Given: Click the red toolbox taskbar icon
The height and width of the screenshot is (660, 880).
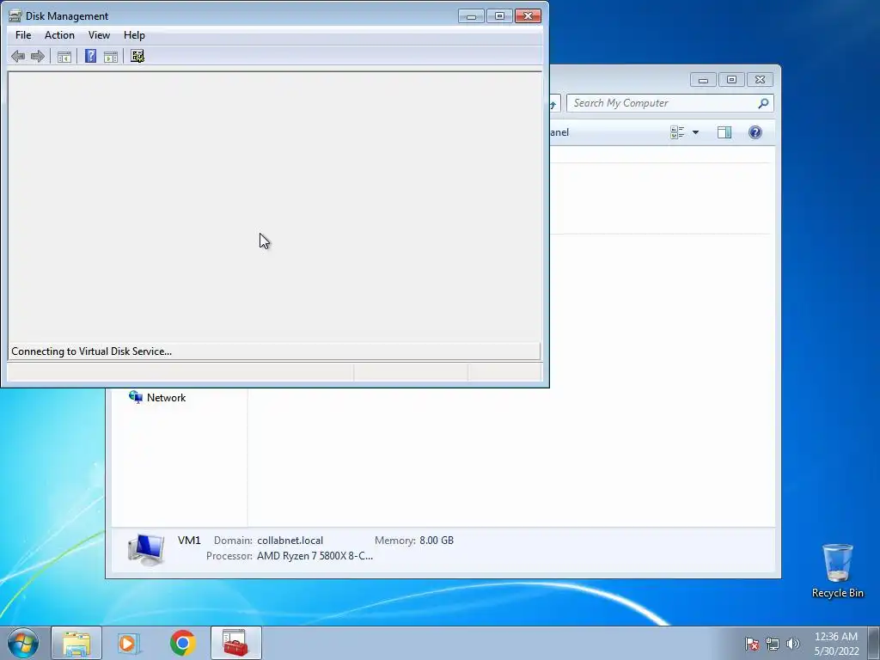Looking at the screenshot, I should (x=235, y=643).
